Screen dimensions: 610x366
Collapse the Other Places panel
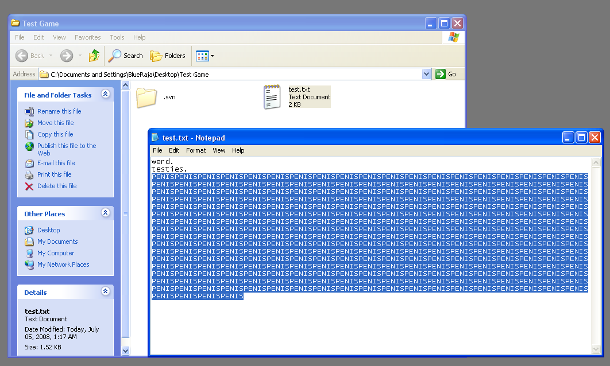pos(106,212)
